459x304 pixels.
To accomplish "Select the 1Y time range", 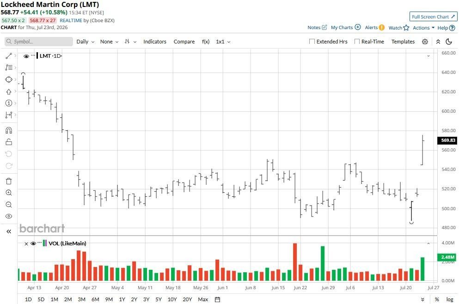I will click(x=122, y=299).
